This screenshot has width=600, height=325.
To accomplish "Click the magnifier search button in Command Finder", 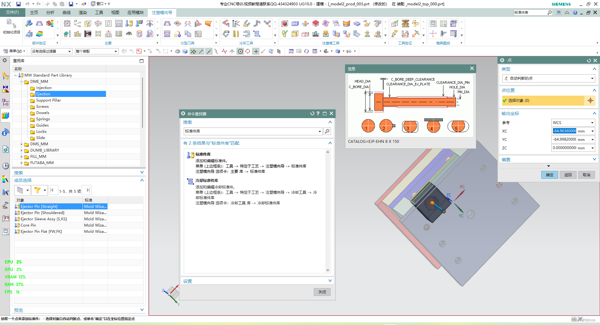I will pyautogui.click(x=327, y=131).
